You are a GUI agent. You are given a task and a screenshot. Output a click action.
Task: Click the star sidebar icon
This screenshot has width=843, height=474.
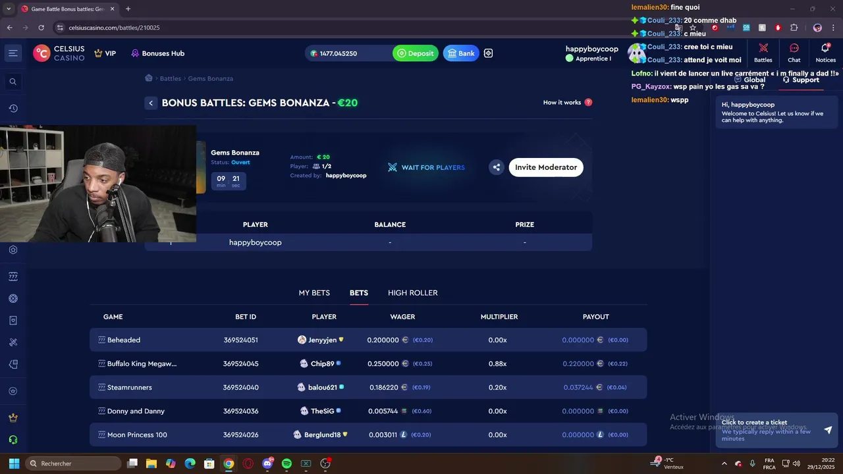[x=13, y=391]
